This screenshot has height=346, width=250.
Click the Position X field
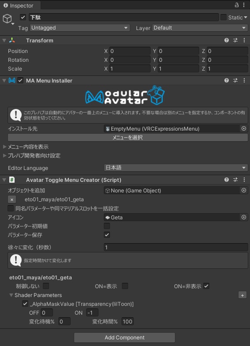point(130,51)
